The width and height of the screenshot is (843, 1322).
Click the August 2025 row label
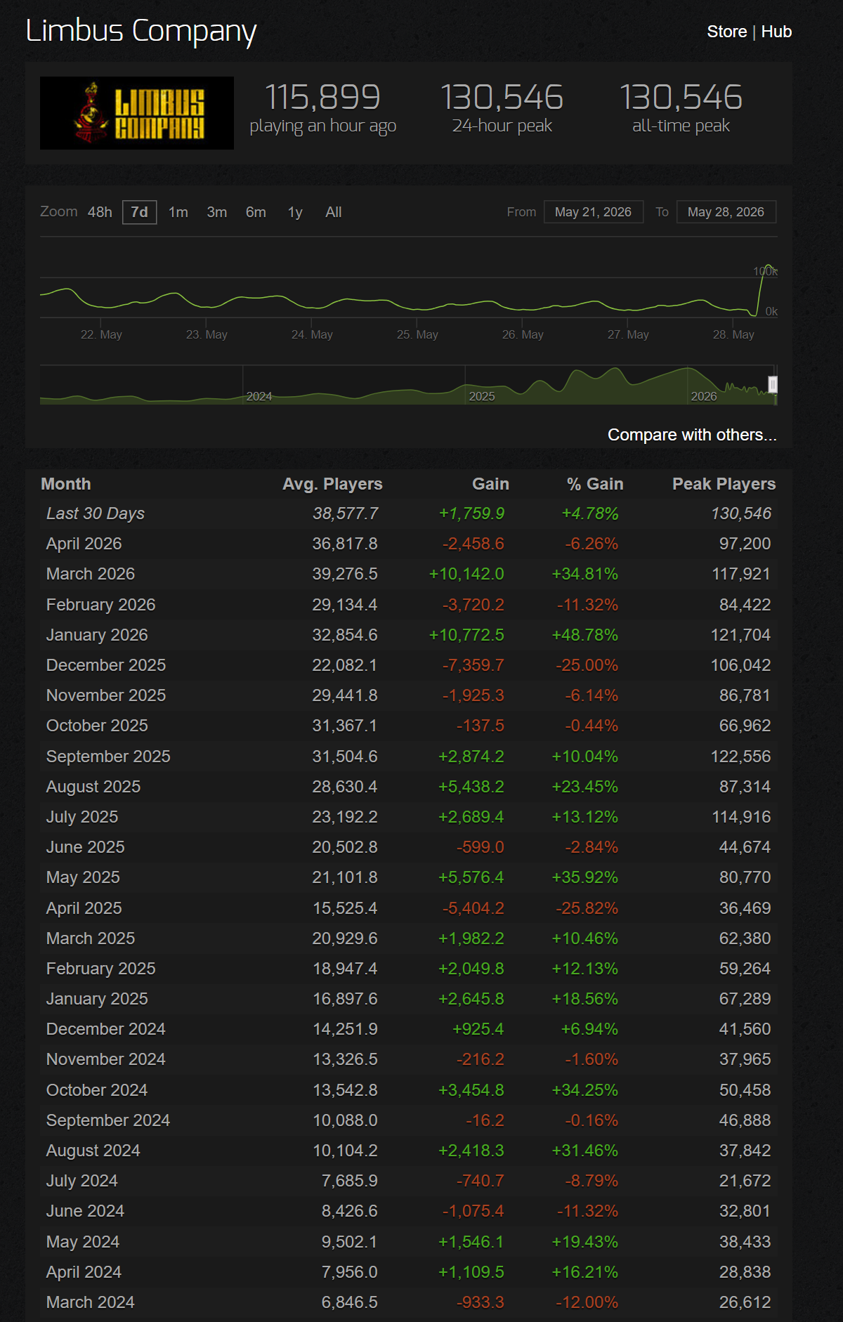click(x=93, y=787)
